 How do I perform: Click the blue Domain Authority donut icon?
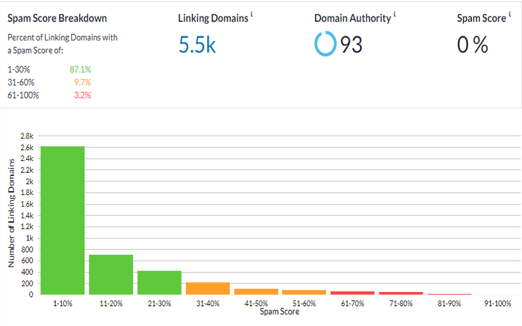(324, 44)
